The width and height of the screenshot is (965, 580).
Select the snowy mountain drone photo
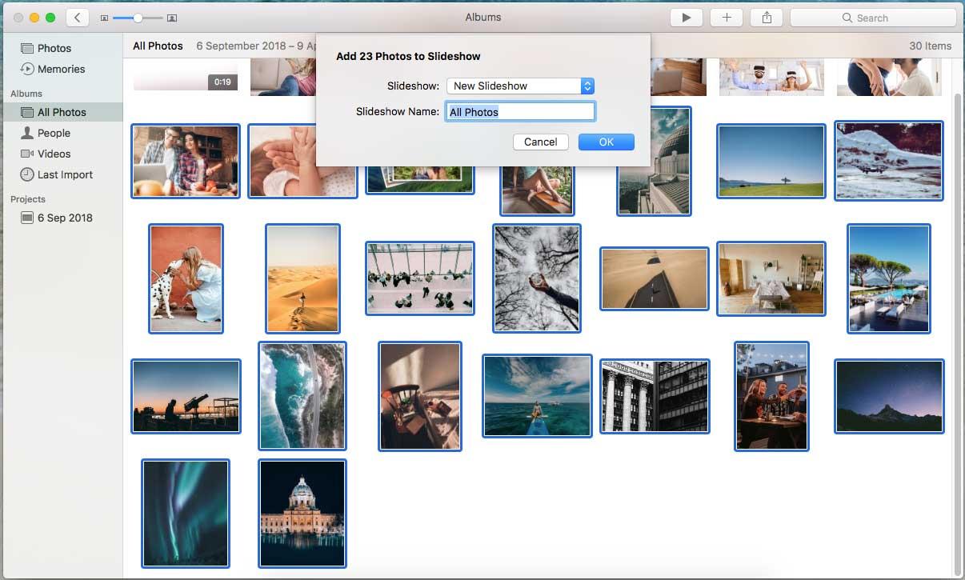889,161
